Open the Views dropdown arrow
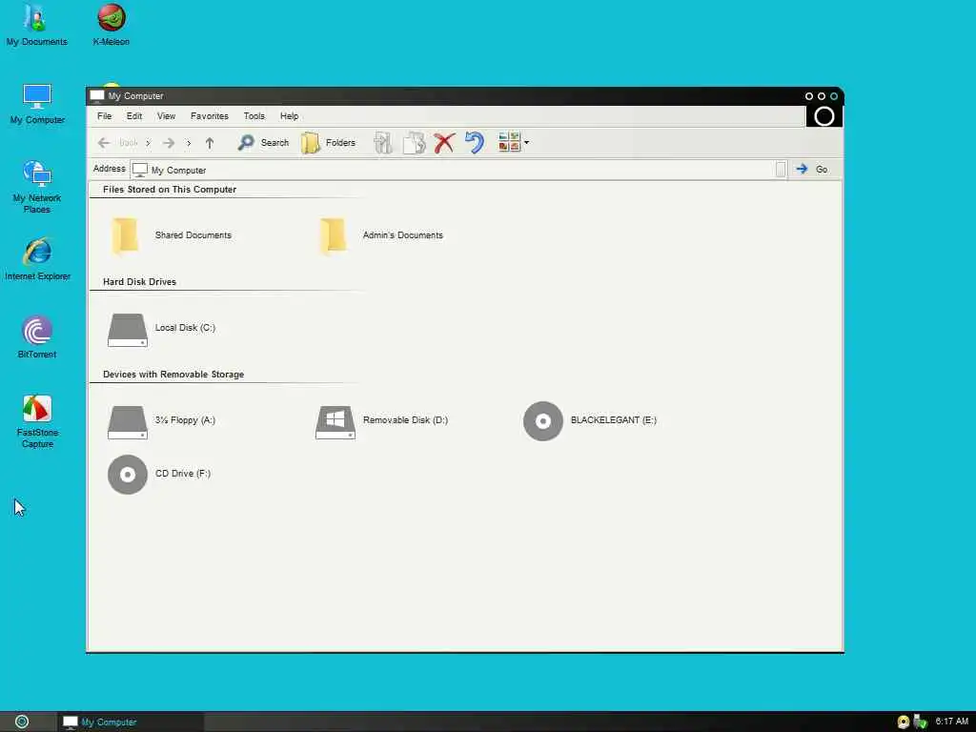Screen dimensions: 976x732 pos(526,143)
